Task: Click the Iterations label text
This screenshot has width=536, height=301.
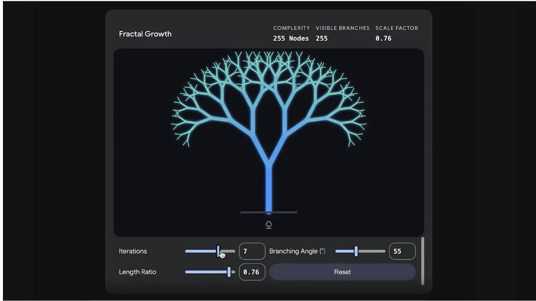Action: click(133, 251)
